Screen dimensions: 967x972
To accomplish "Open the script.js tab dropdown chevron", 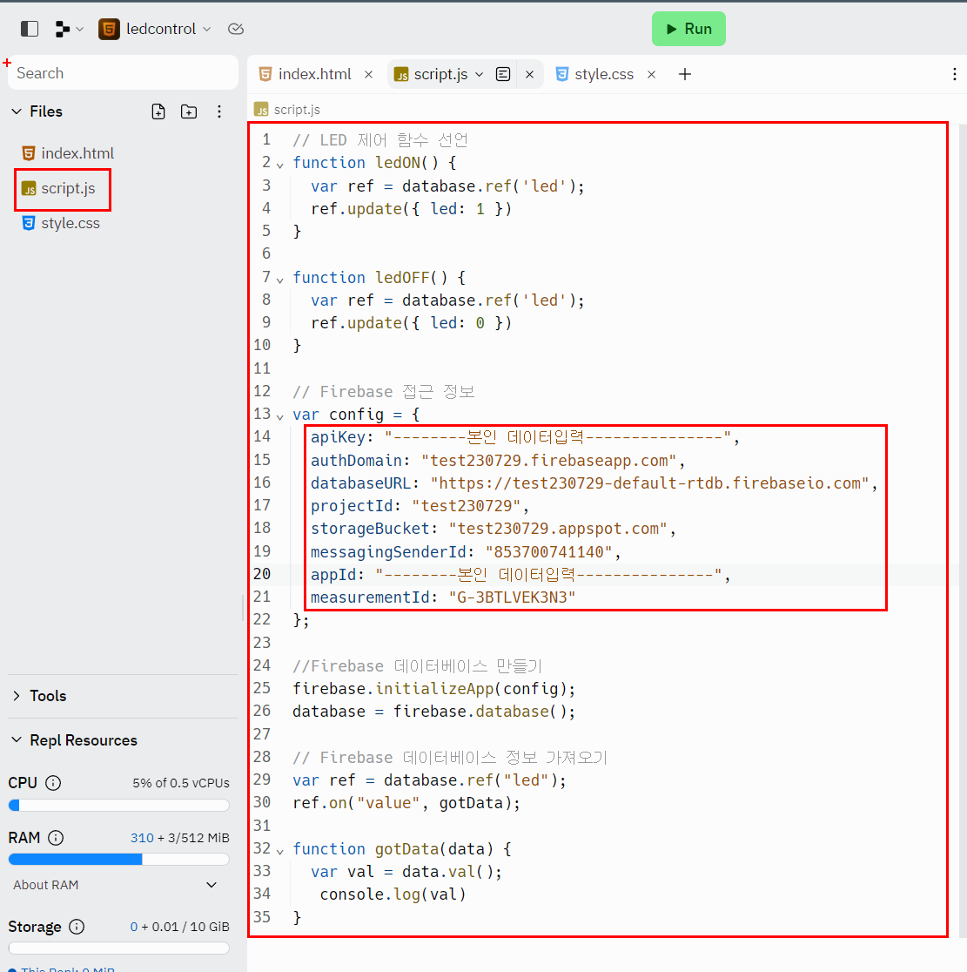I will 479,74.
